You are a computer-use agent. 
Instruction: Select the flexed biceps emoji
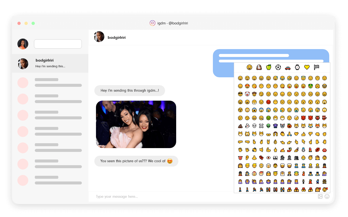[268, 149]
